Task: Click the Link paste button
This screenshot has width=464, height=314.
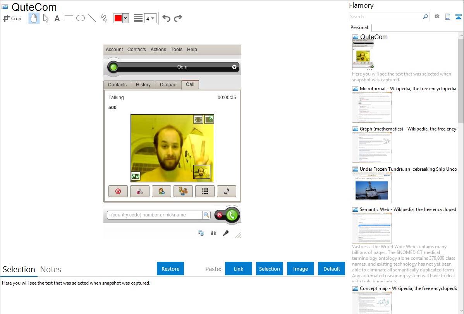Action: [239, 269]
